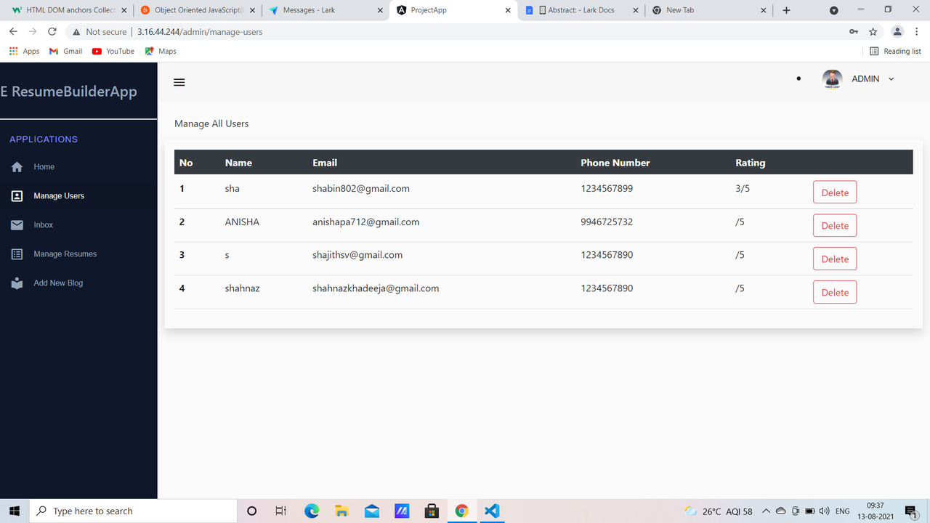
Task: Select the Add New Blog icon
Action: [17, 283]
